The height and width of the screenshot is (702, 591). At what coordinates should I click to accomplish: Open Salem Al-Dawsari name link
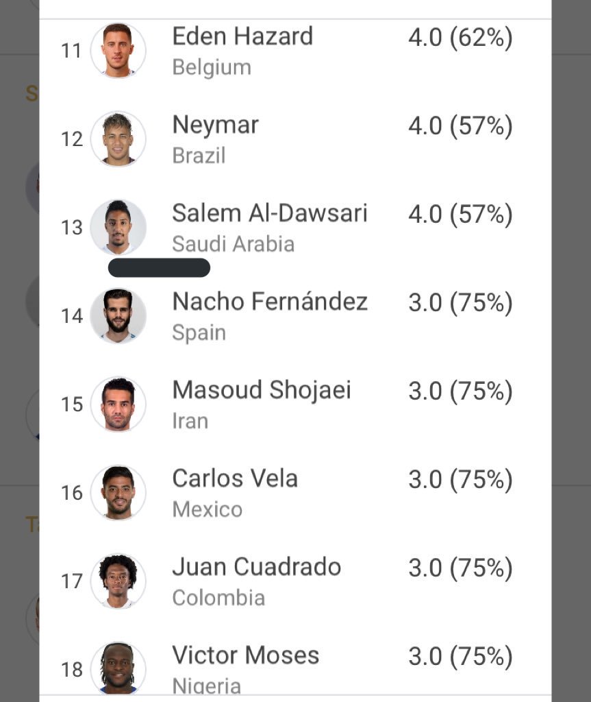[269, 213]
